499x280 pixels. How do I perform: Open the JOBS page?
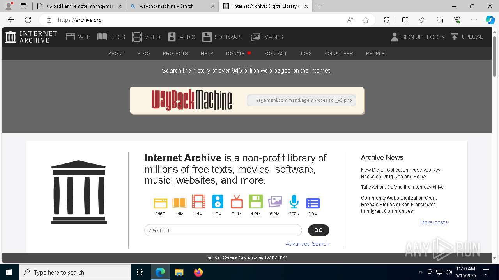pyautogui.click(x=306, y=54)
